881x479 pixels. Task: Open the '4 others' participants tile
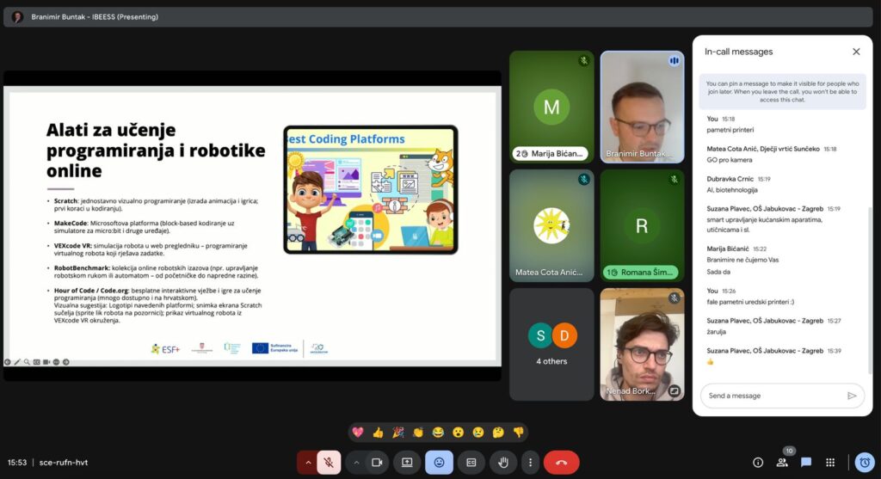coord(551,344)
